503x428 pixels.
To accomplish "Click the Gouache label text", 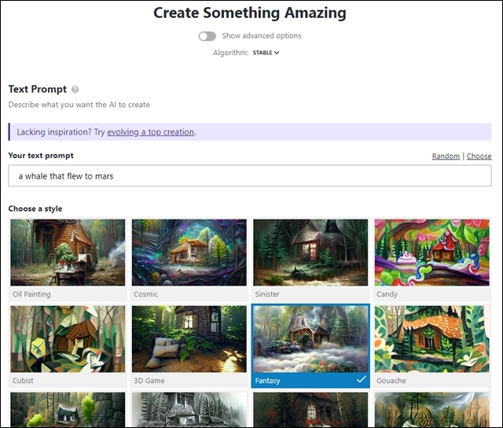I will pyautogui.click(x=391, y=381).
